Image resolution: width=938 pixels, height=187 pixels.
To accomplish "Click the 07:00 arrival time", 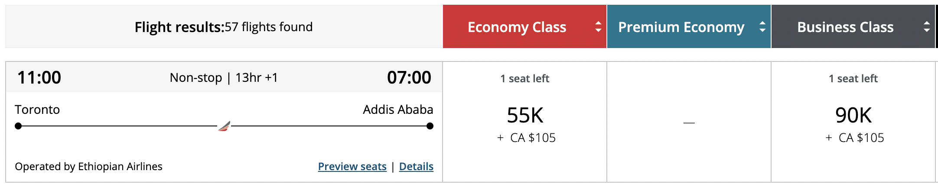I will pos(409,78).
